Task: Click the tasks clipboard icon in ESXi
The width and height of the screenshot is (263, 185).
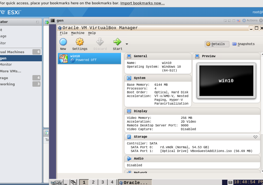Action: [x=47, y=133]
